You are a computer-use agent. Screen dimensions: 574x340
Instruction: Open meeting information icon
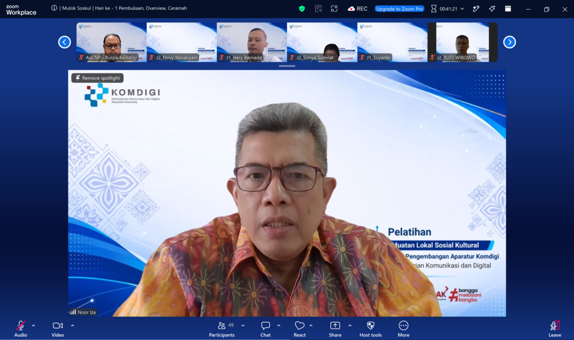[54, 8]
